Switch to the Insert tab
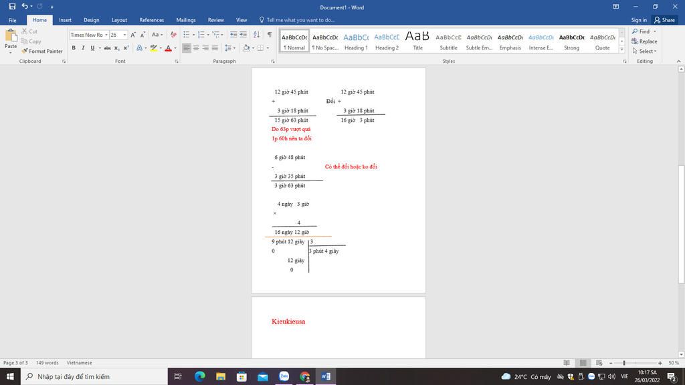Viewport: 685px width, 385px height. (x=65, y=20)
